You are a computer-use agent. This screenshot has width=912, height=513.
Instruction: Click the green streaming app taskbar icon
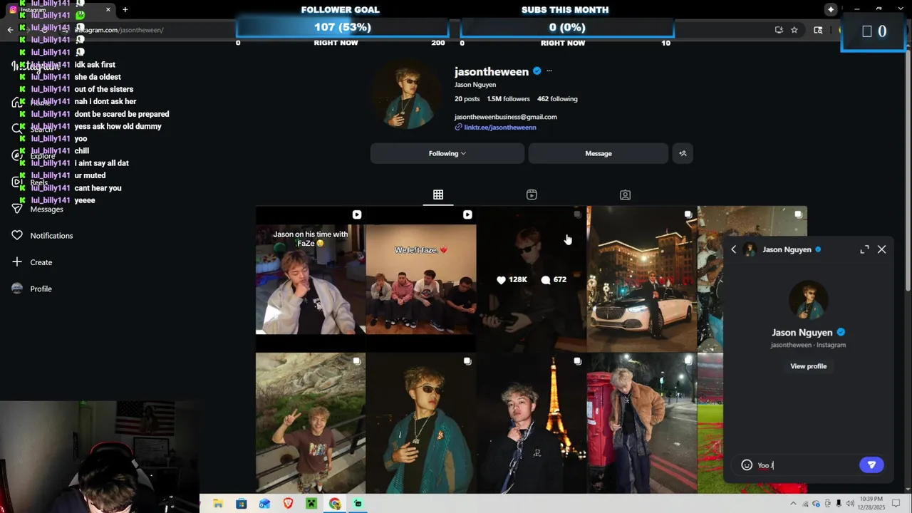click(x=358, y=504)
